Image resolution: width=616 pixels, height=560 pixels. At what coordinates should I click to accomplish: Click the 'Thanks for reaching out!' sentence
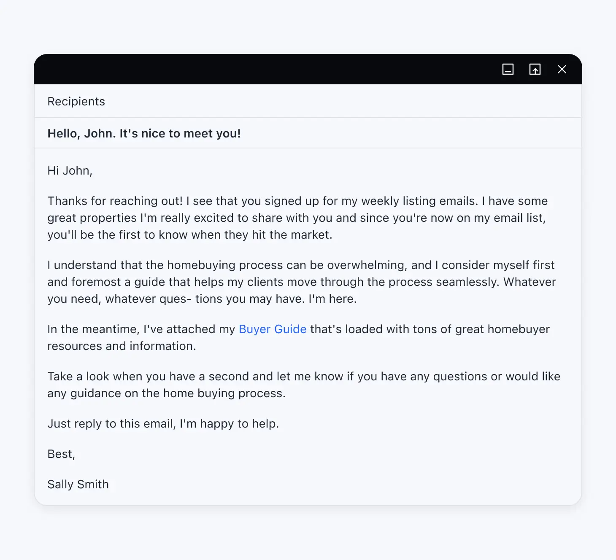[115, 201]
